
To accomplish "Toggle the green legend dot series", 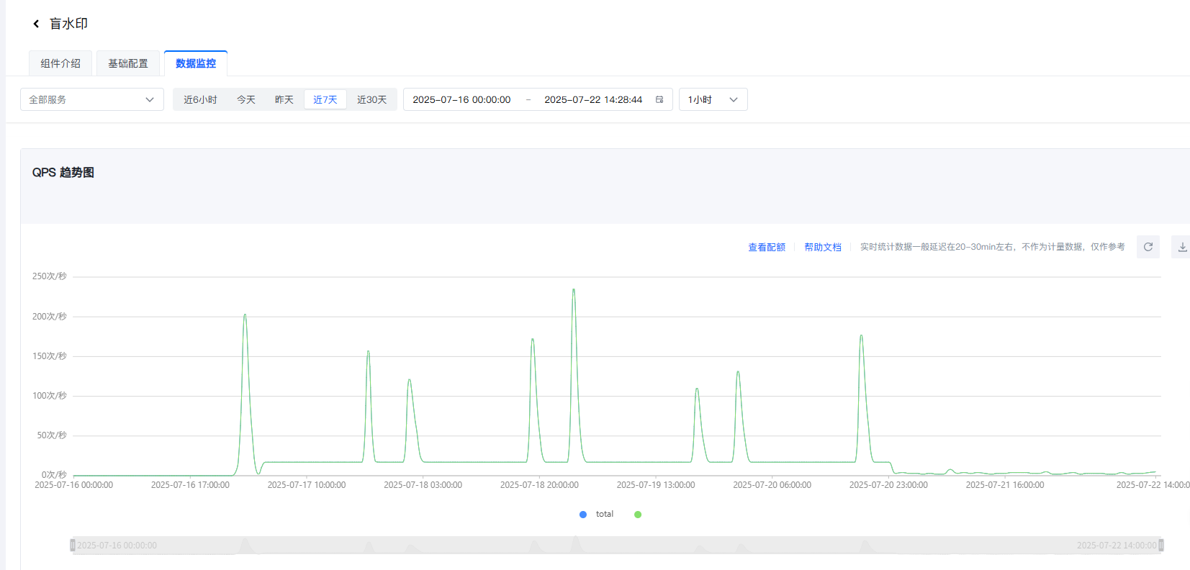I will [638, 514].
